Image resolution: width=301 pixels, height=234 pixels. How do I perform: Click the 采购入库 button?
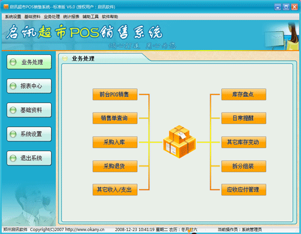(115, 142)
